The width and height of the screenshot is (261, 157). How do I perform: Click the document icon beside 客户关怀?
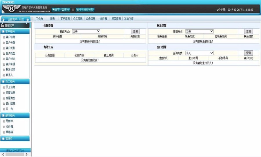(4, 48)
